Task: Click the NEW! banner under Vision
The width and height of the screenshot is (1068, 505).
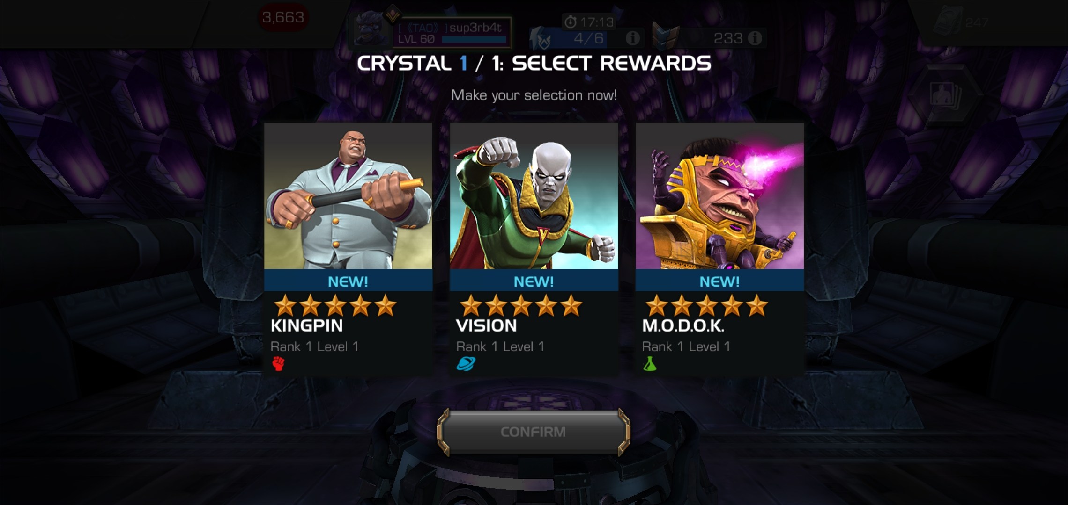Action: coord(534,281)
